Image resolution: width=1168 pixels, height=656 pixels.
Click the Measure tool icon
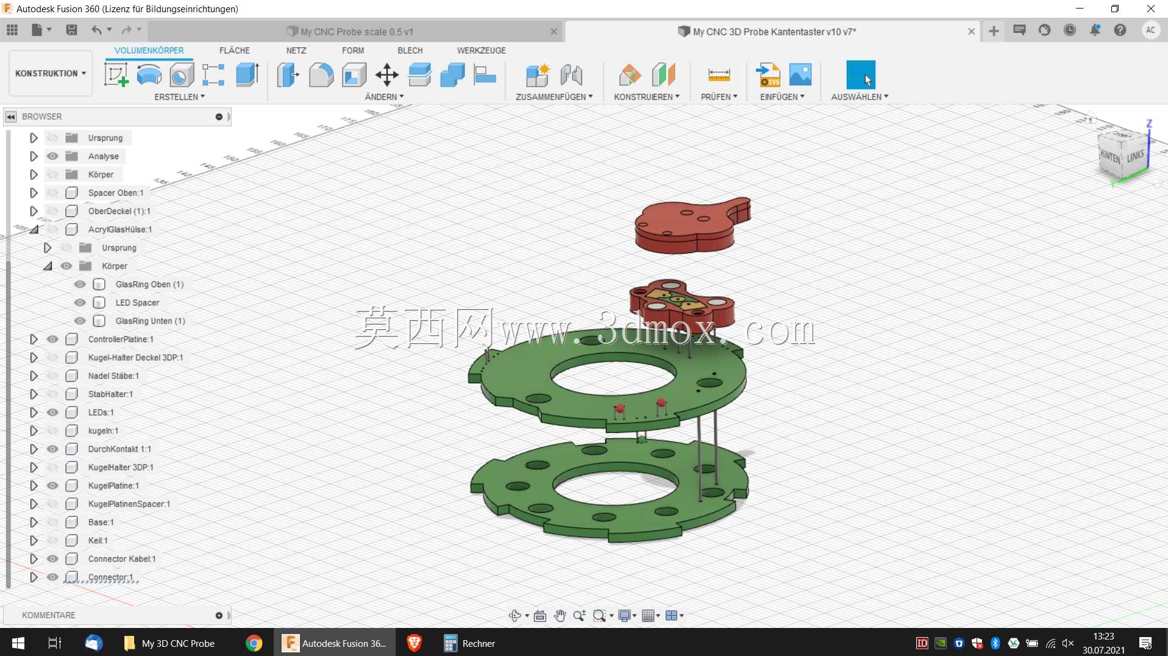(x=719, y=75)
